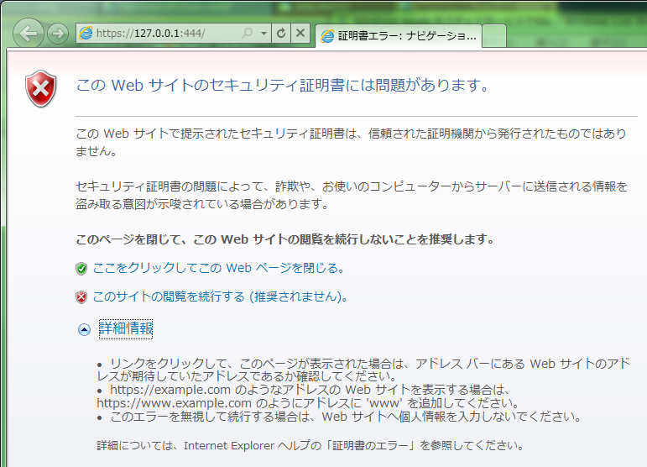This screenshot has width=647, height=467.
Task: Click the green shield check icon
Action: [81, 269]
